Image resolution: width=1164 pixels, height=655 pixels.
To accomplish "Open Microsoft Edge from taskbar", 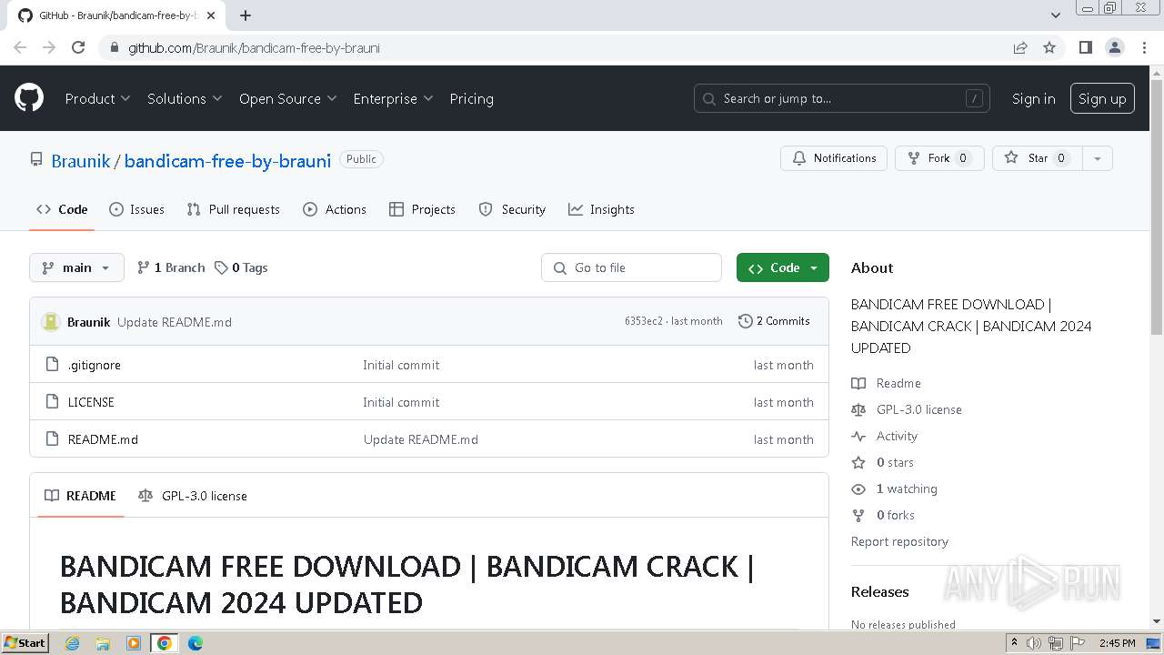I will pos(195,643).
